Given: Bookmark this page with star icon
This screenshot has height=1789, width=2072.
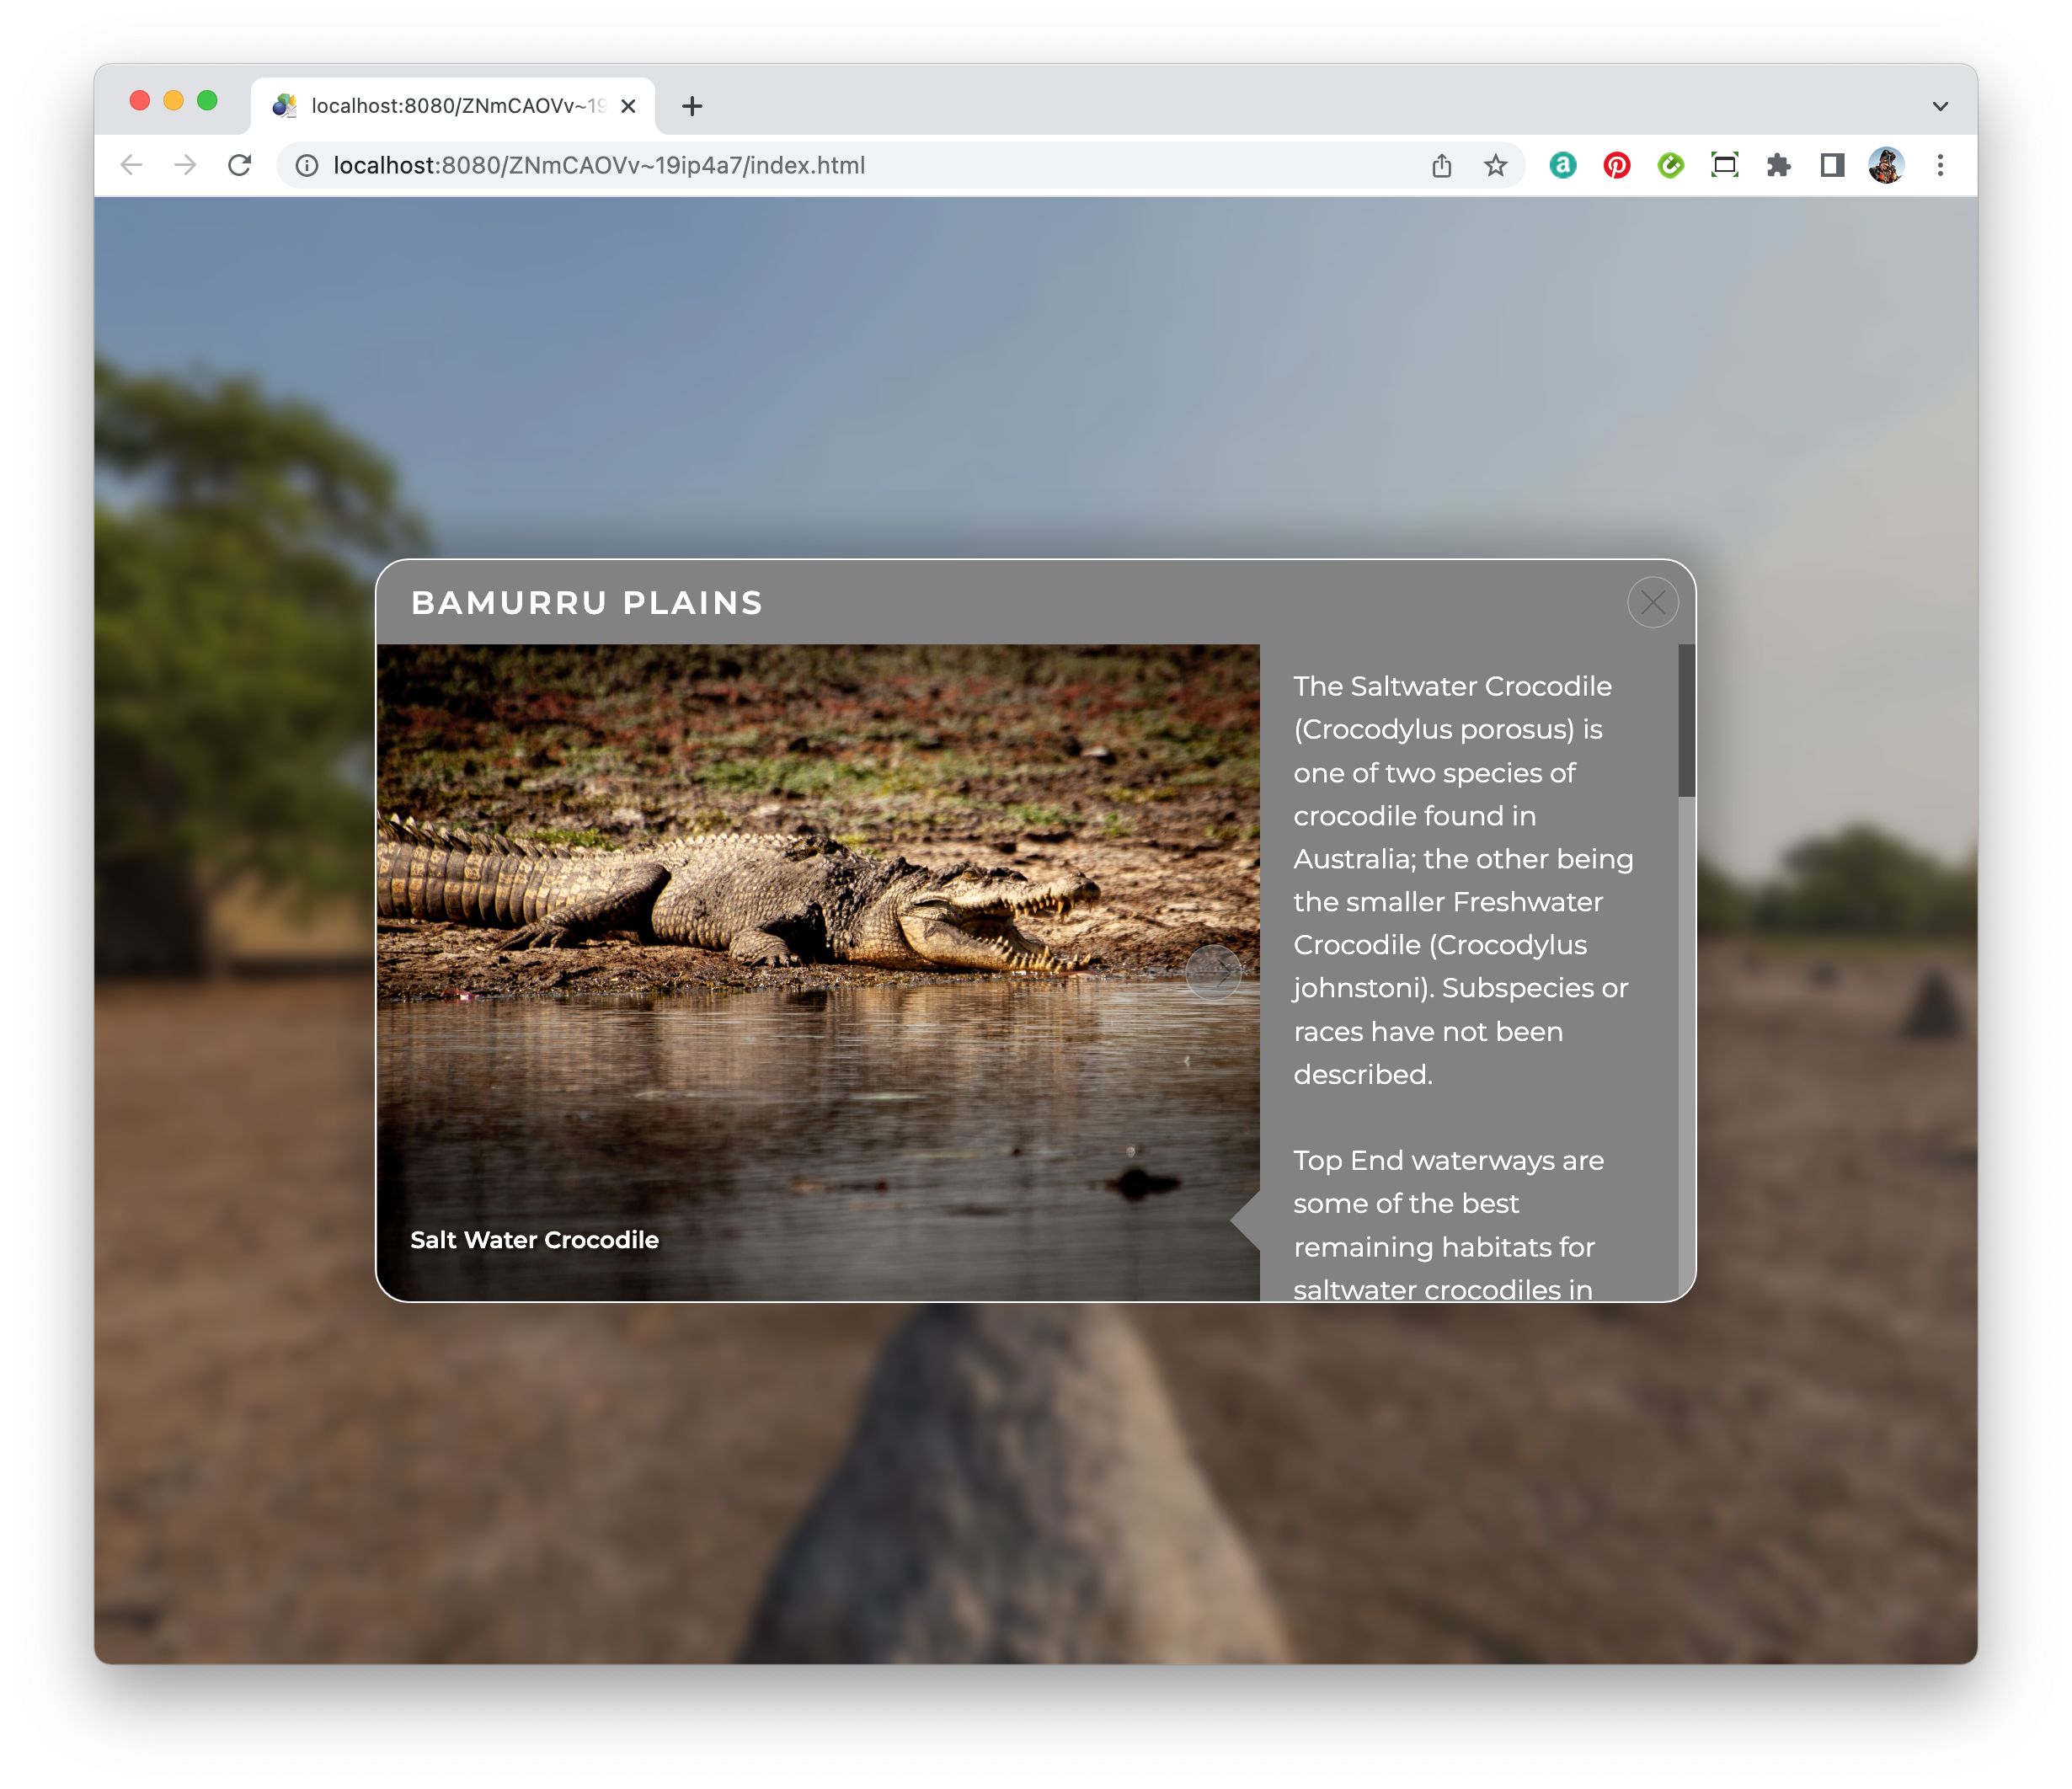Looking at the screenshot, I should click(x=1495, y=165).
